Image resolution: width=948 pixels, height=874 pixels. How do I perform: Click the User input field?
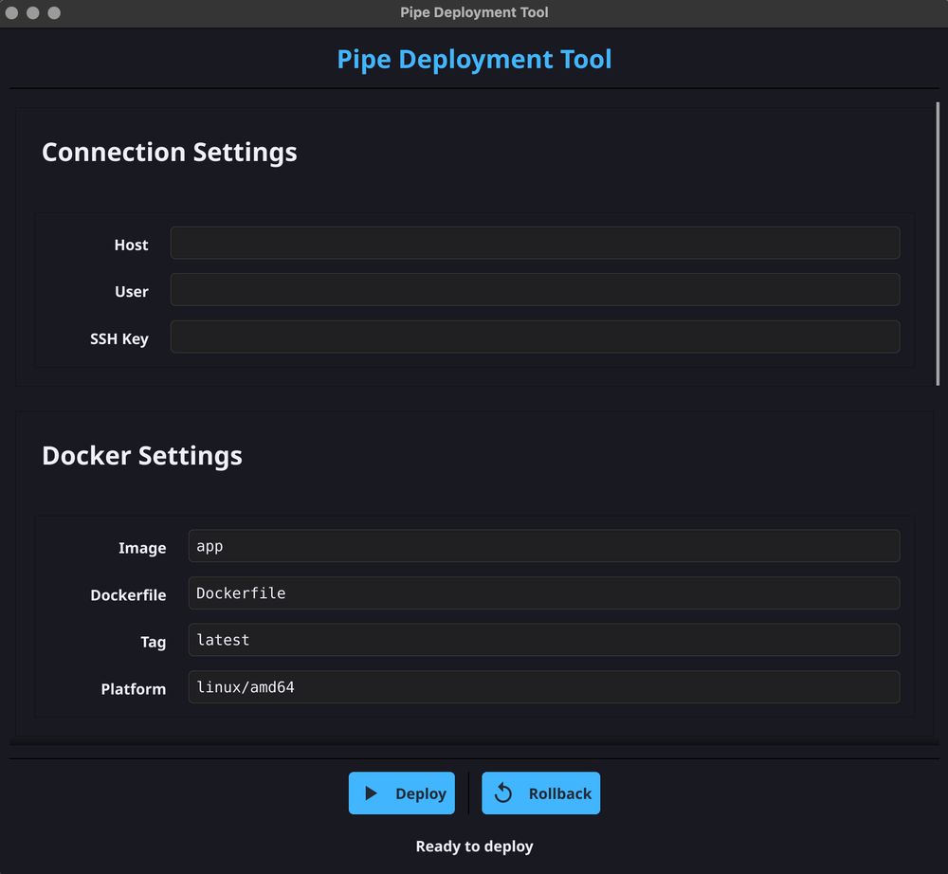[x=535, y=289]
